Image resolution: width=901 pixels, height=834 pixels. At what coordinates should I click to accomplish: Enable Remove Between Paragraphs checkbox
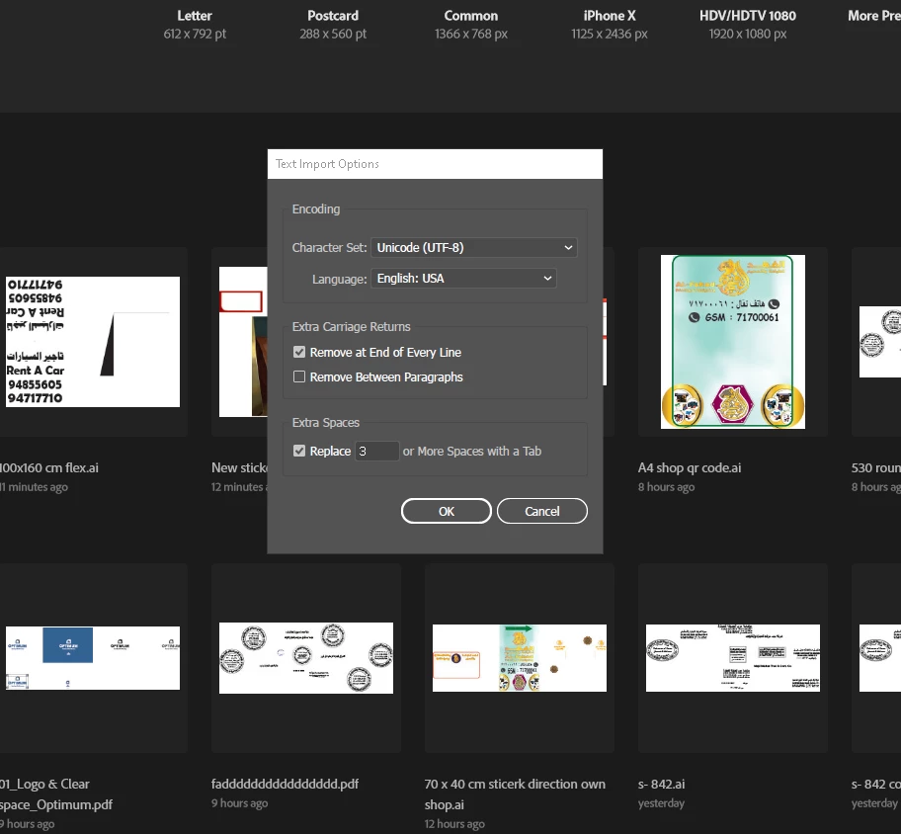point(298,377)
